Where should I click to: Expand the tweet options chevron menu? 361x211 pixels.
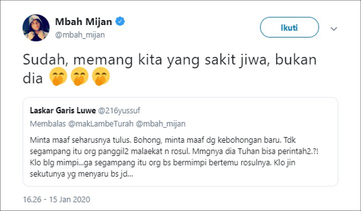(x=334, y=29)
